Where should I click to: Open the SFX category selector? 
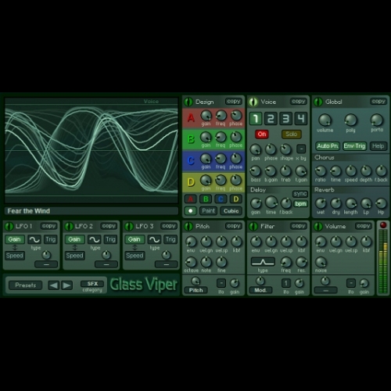click(x=92, y=284)
